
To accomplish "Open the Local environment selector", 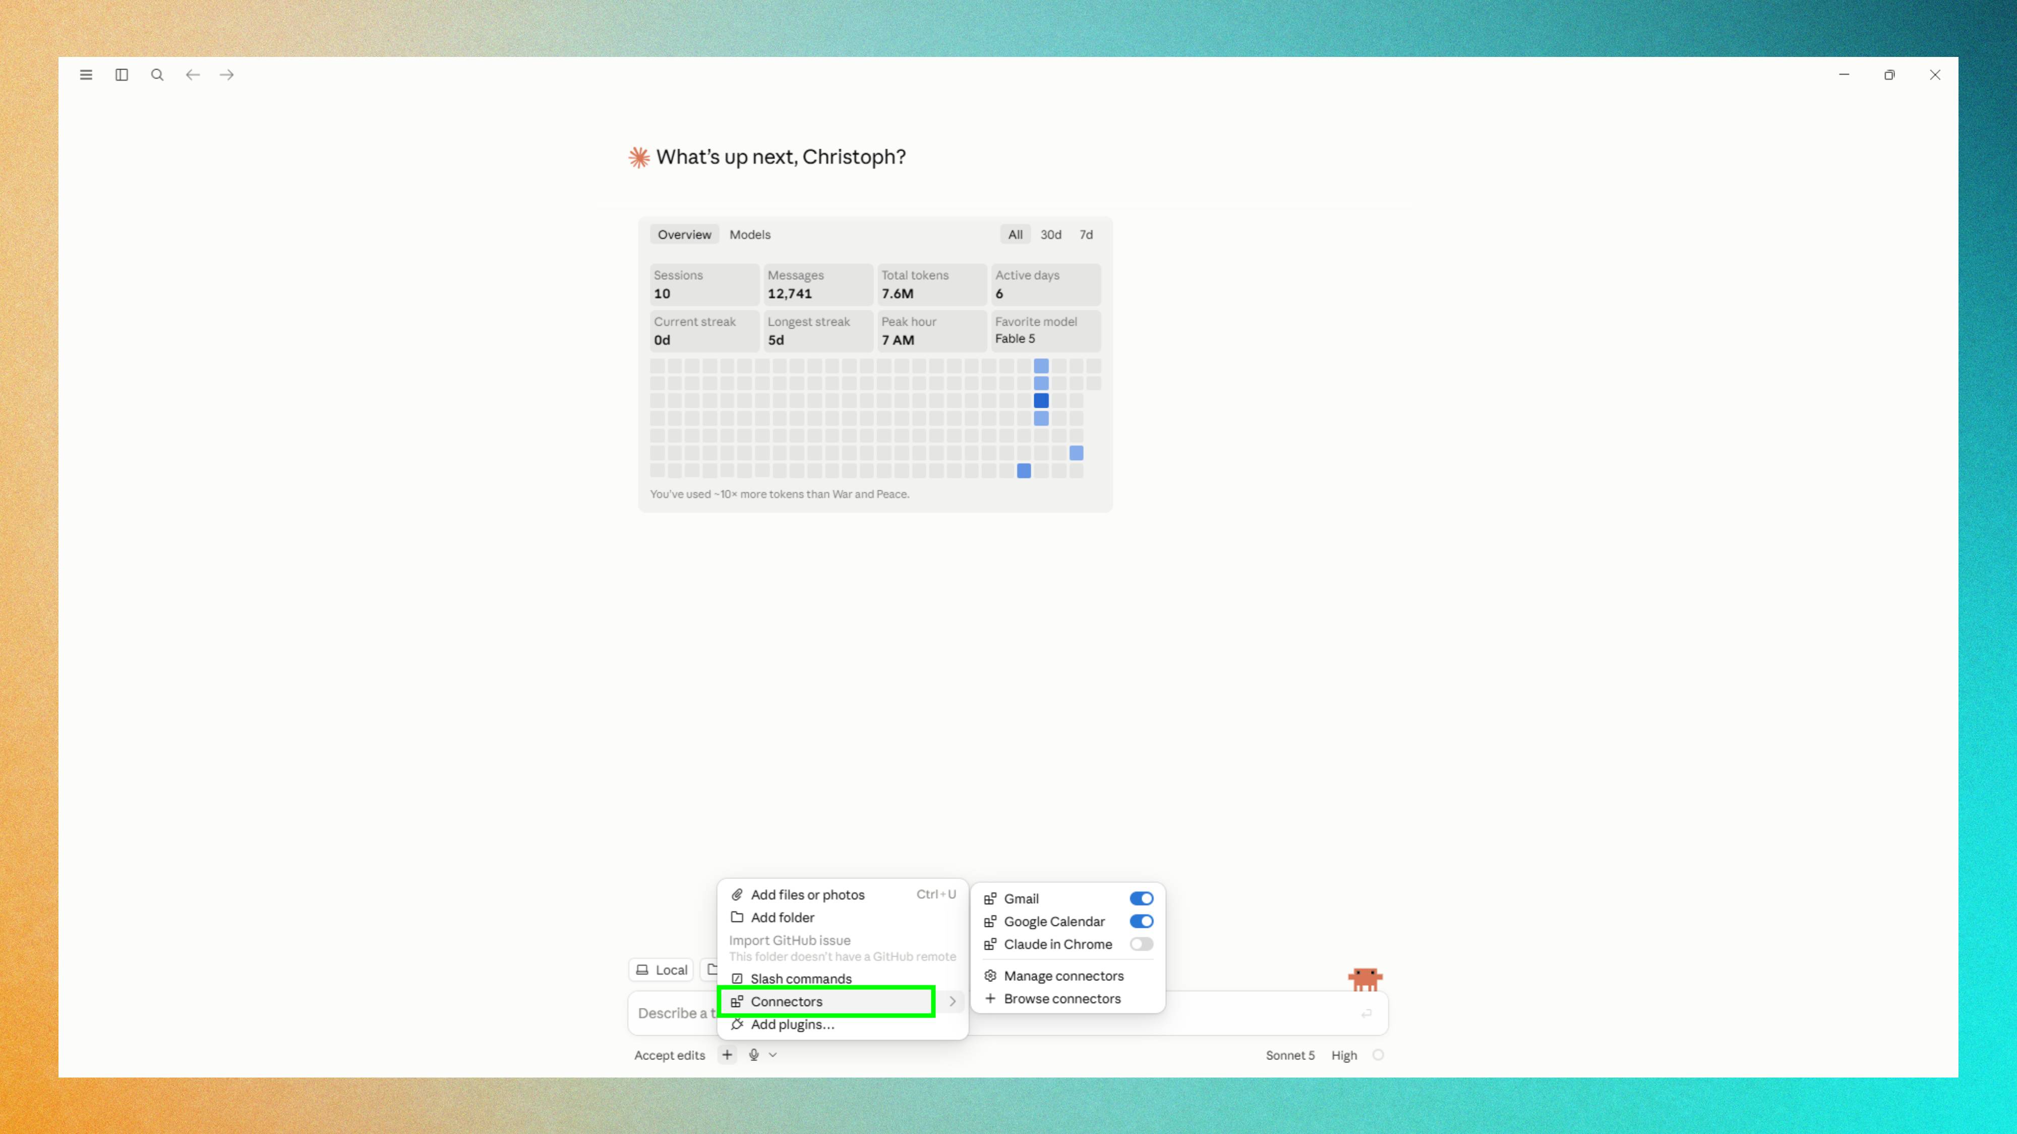I will [662, 970].
